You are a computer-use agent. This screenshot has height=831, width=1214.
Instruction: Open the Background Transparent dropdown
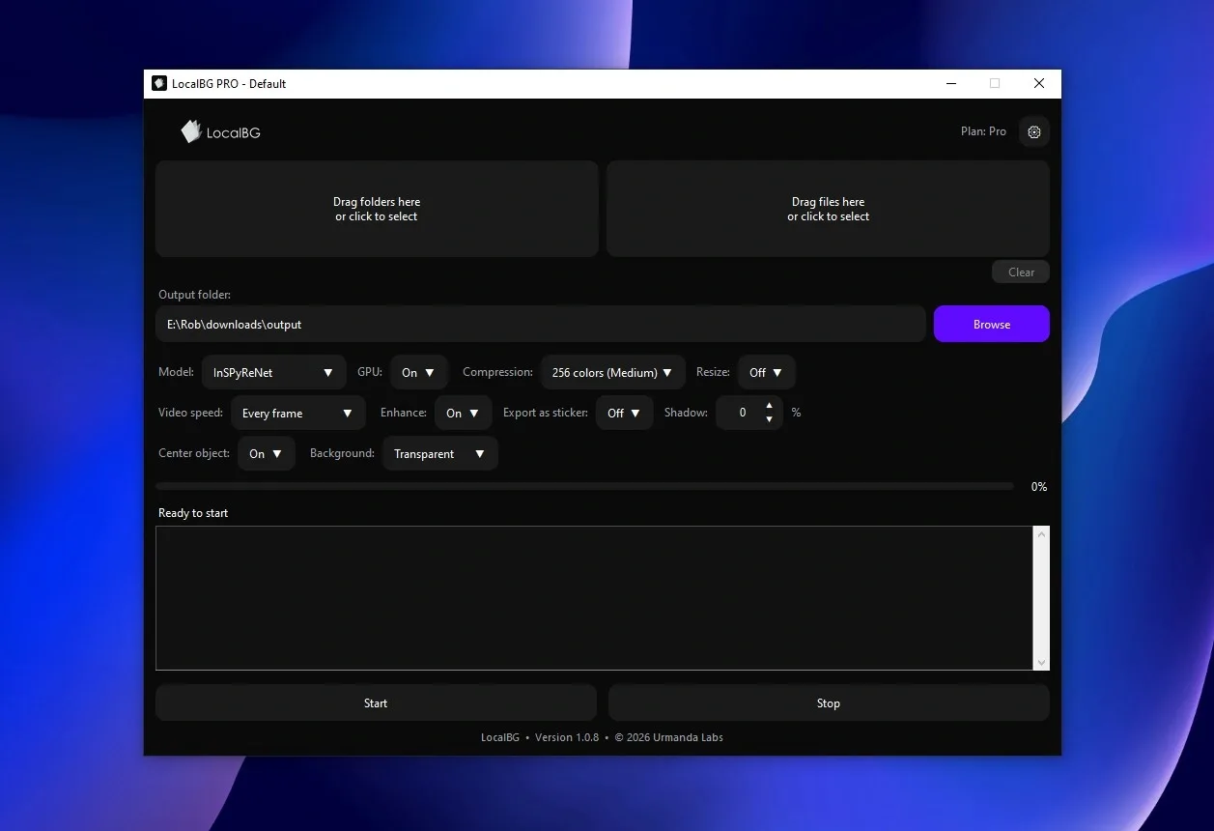(440, 454)
